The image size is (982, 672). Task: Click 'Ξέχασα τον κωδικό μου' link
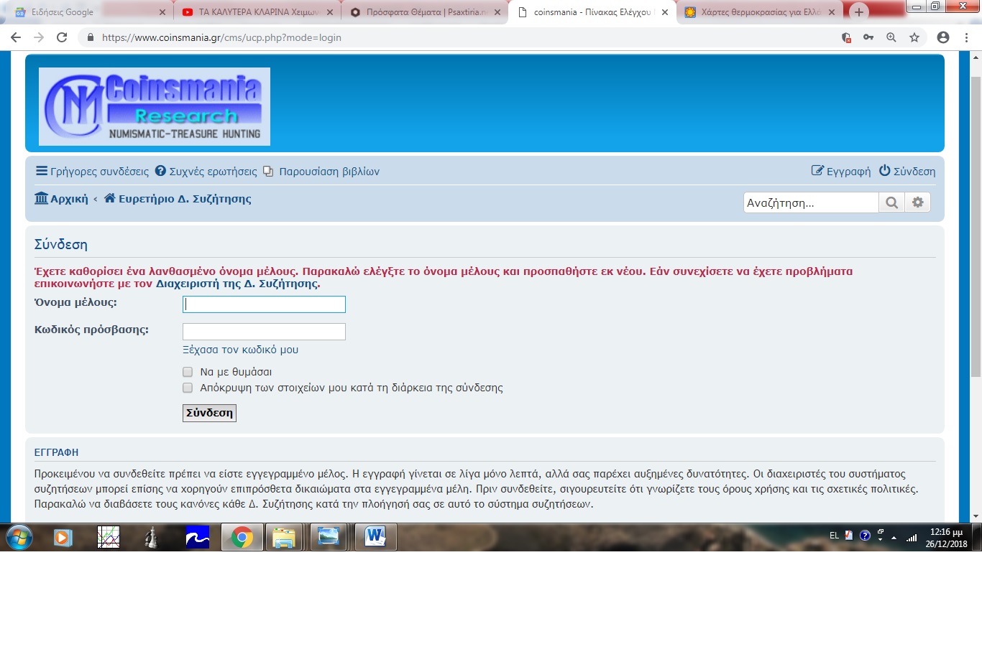(240, 350)
